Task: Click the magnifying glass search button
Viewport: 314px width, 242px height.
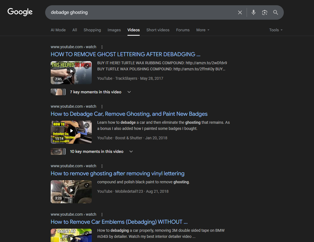Action: click(275, 12)
